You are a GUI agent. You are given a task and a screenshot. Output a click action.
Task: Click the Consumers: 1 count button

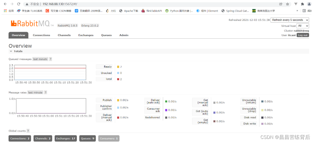coord(109,138)
